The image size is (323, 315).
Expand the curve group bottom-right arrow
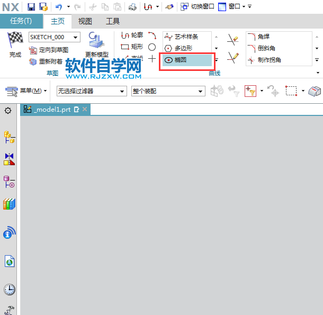point(318,73)
